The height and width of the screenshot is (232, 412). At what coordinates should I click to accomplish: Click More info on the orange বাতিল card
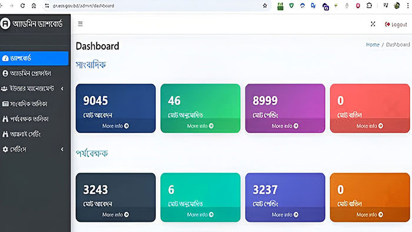click(370, 215)
